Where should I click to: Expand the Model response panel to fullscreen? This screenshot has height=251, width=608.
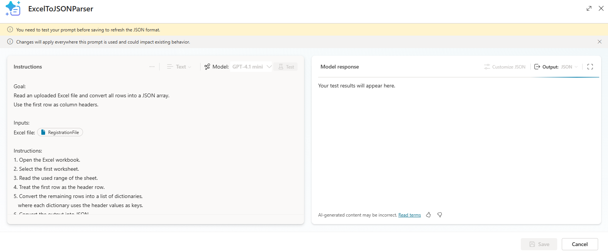[x=590, y=67]
